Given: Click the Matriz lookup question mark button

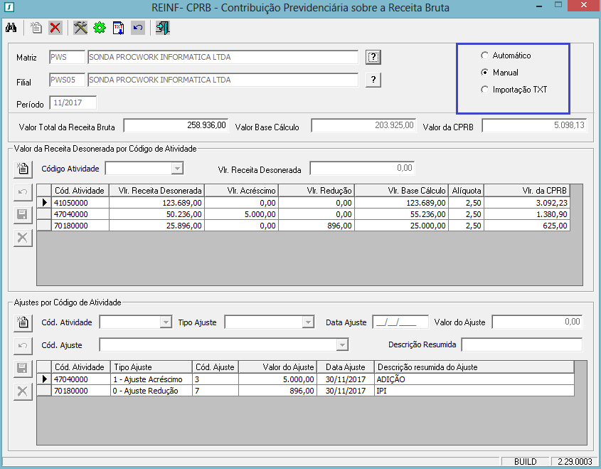Looking at the screenshot, I should pos(373,57).
